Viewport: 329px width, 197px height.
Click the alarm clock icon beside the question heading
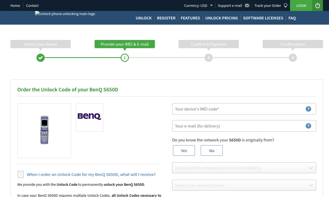[21, 174]
